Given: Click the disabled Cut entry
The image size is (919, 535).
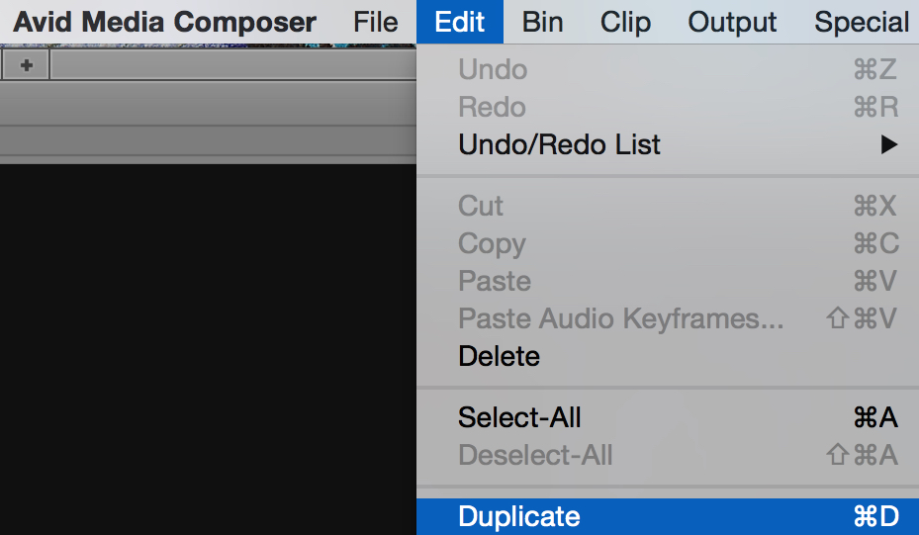Looking at the screenshot, I should (668, 206).
